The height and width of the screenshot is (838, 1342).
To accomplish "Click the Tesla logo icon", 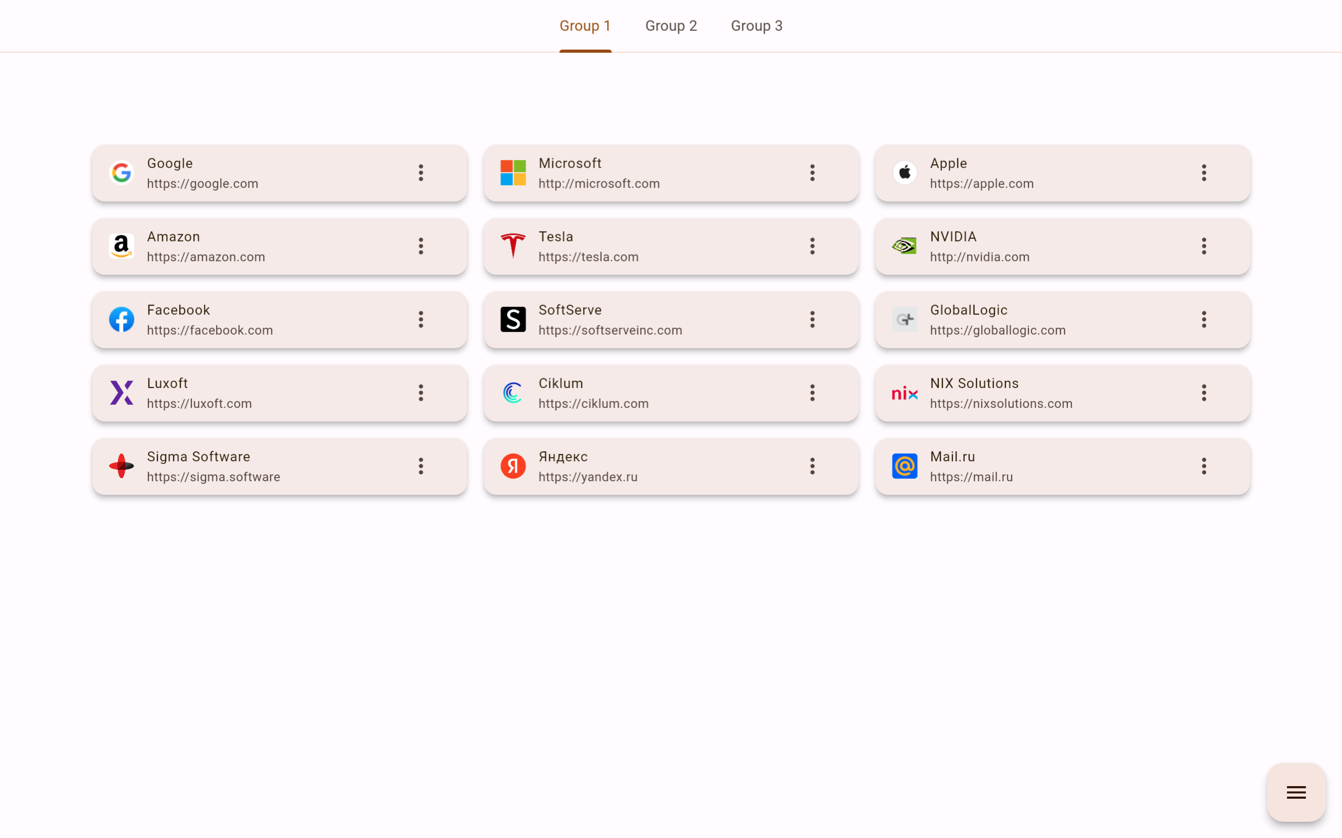I will coord(513,246).
